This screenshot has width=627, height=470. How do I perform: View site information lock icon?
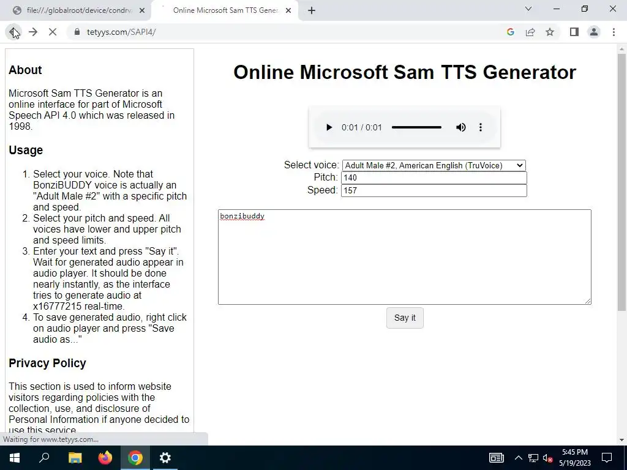tap(77, 32)
